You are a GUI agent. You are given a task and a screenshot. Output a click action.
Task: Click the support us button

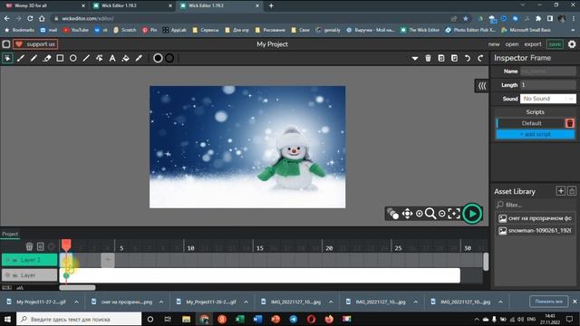pyautogui.click(x=35, y=44)
